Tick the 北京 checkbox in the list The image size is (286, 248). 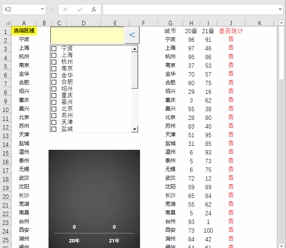[x=54, y=109]
